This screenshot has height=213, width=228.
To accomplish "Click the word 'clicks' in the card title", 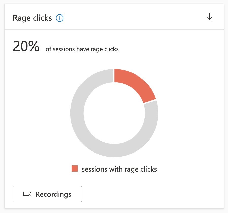I will [42, 18].
